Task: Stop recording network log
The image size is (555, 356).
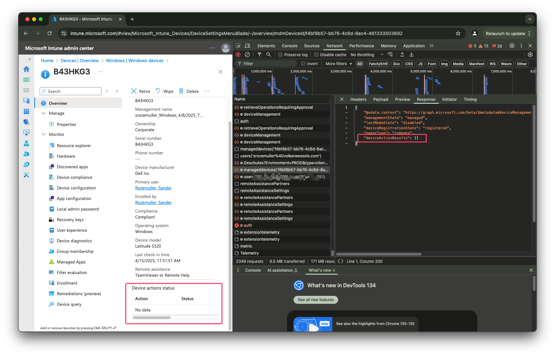Action: [238, 55]
